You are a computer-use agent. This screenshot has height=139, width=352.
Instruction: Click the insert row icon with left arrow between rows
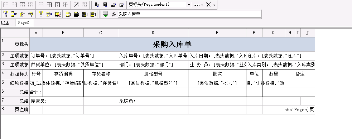tap(14, 15)
